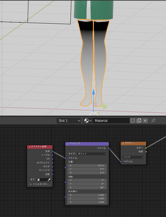This screenshot has width=166, height=217.
Task: Click the ノーマル output socket
Action: (53, 155)
